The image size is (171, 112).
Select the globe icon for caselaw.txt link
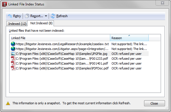click(x=13, y=44)
